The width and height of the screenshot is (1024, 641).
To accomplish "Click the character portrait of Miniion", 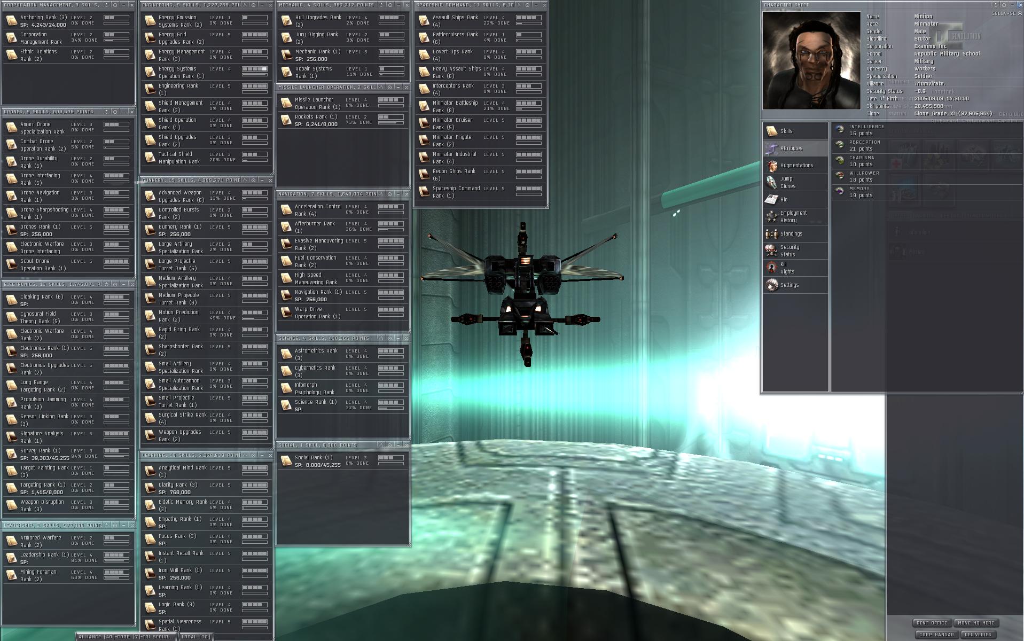I will pyautogui.click(x=811, y=60).
